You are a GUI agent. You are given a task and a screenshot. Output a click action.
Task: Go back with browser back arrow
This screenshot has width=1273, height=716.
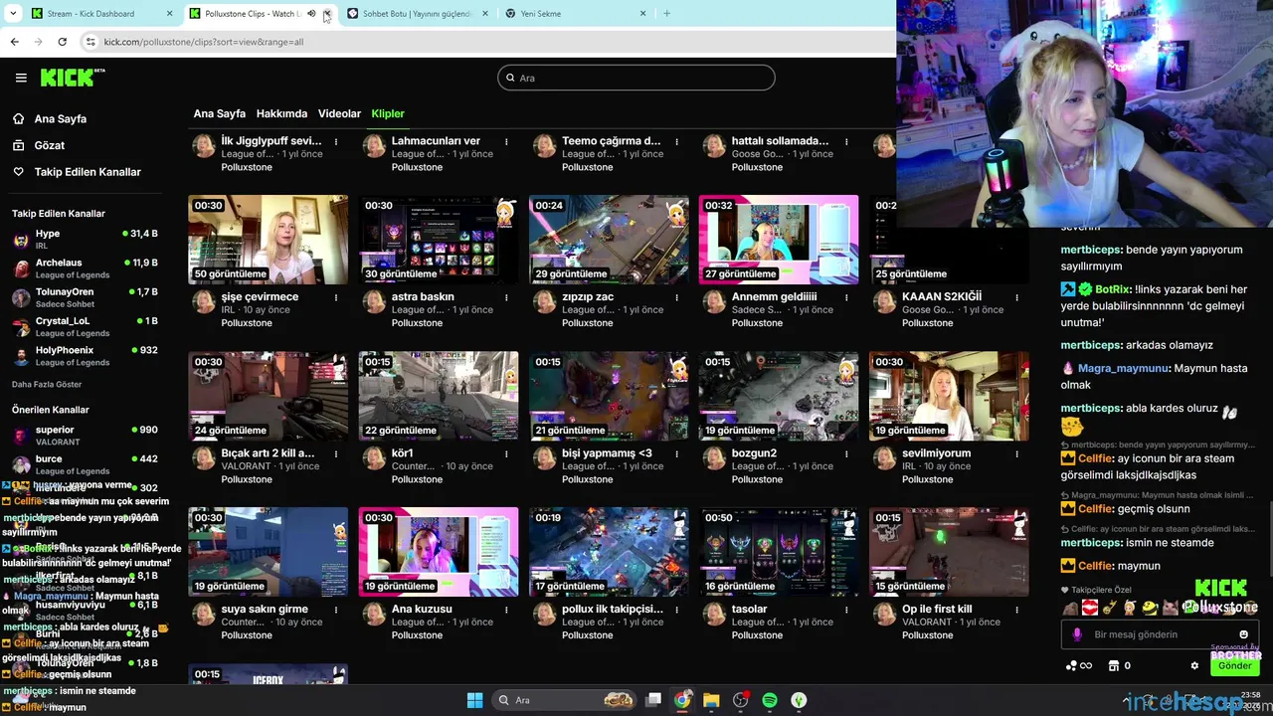coord(14,42)
